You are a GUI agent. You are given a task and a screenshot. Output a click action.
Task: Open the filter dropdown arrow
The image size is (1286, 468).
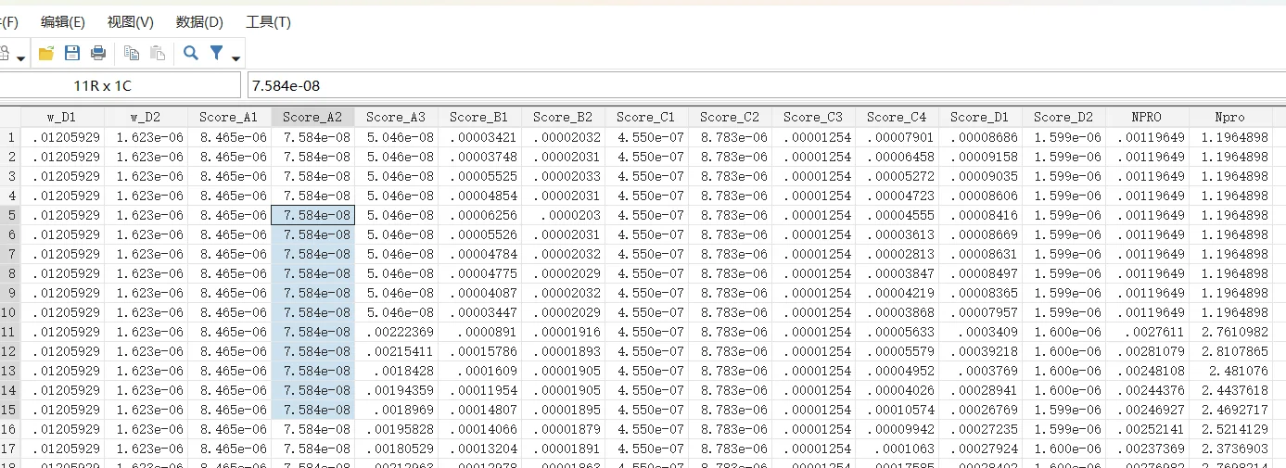(236, 58)
